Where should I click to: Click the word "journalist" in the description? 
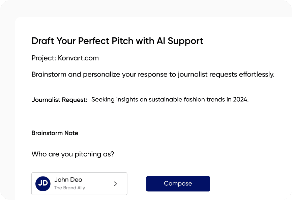pos(193,74)
